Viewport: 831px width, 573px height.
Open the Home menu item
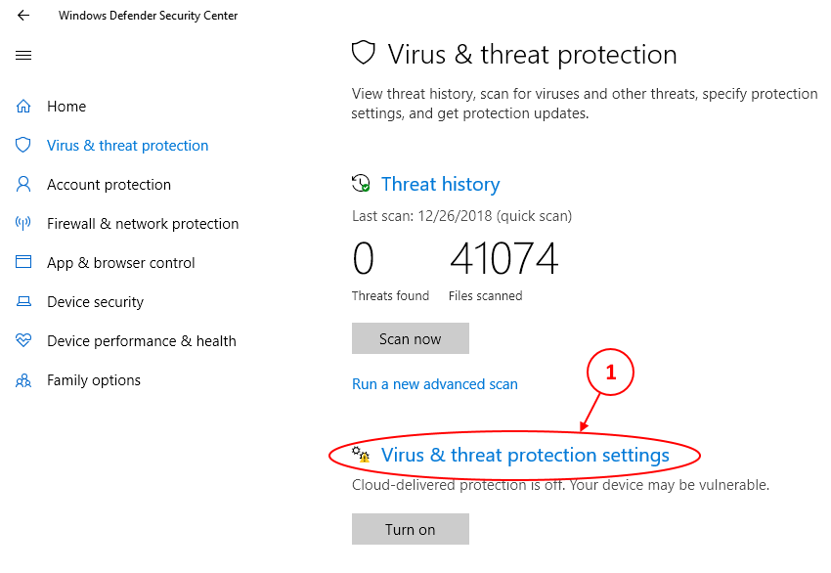coord(66,107)
